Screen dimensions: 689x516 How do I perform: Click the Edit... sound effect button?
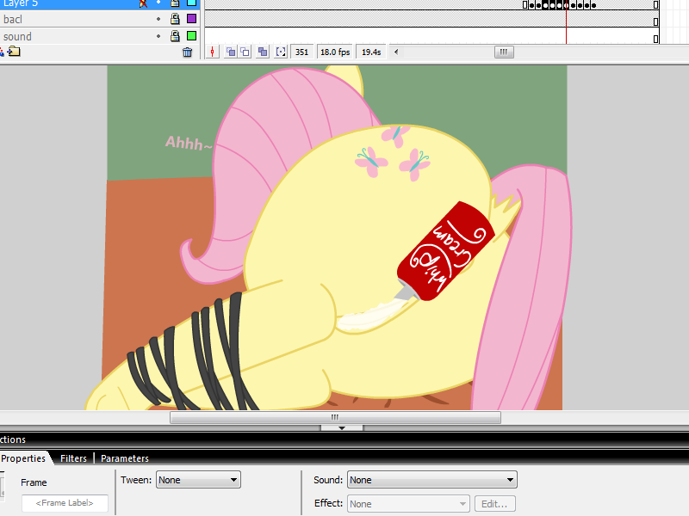494,504
